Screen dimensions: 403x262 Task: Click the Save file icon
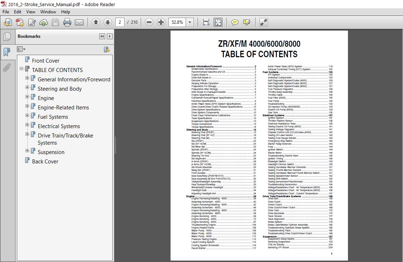pyautogui.click(x=55, y=22)
